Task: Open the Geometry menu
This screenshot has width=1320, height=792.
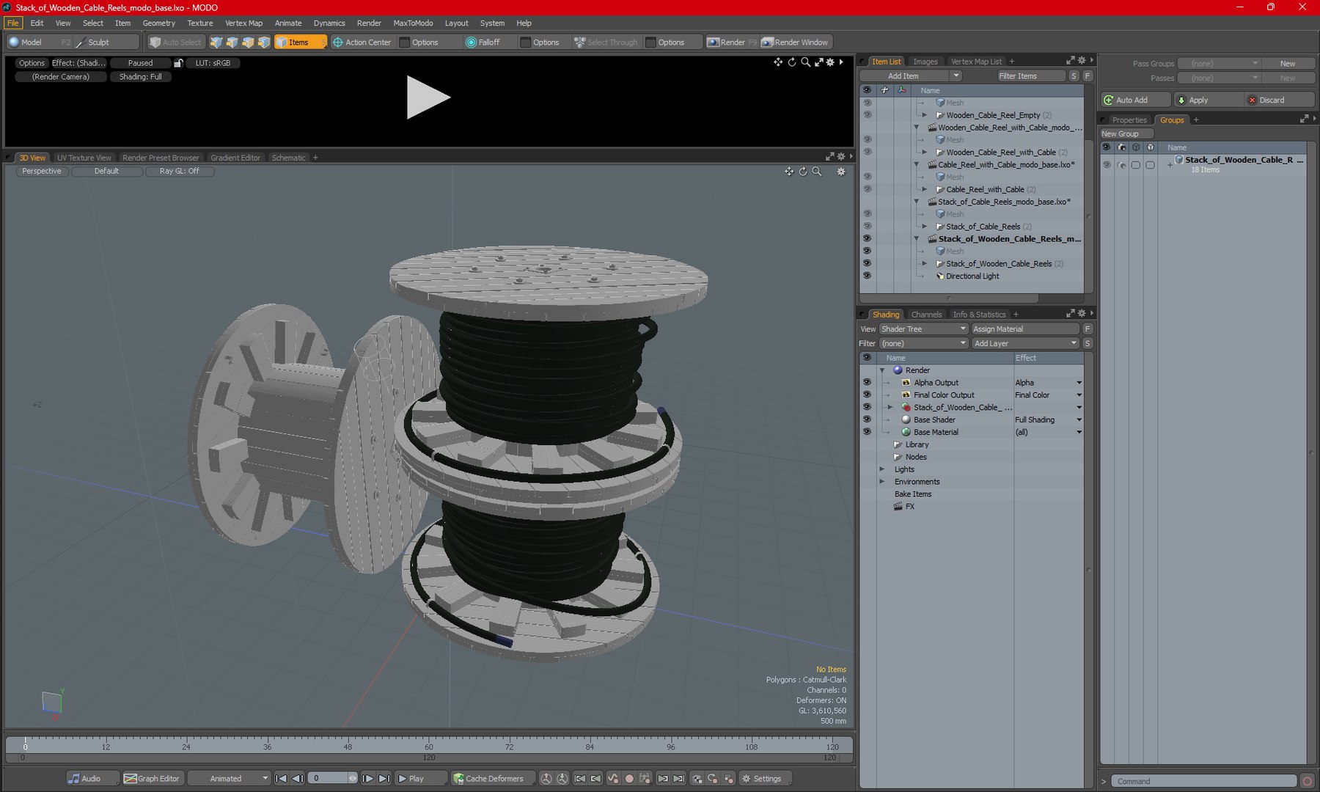Action: [x=159, y=23]
